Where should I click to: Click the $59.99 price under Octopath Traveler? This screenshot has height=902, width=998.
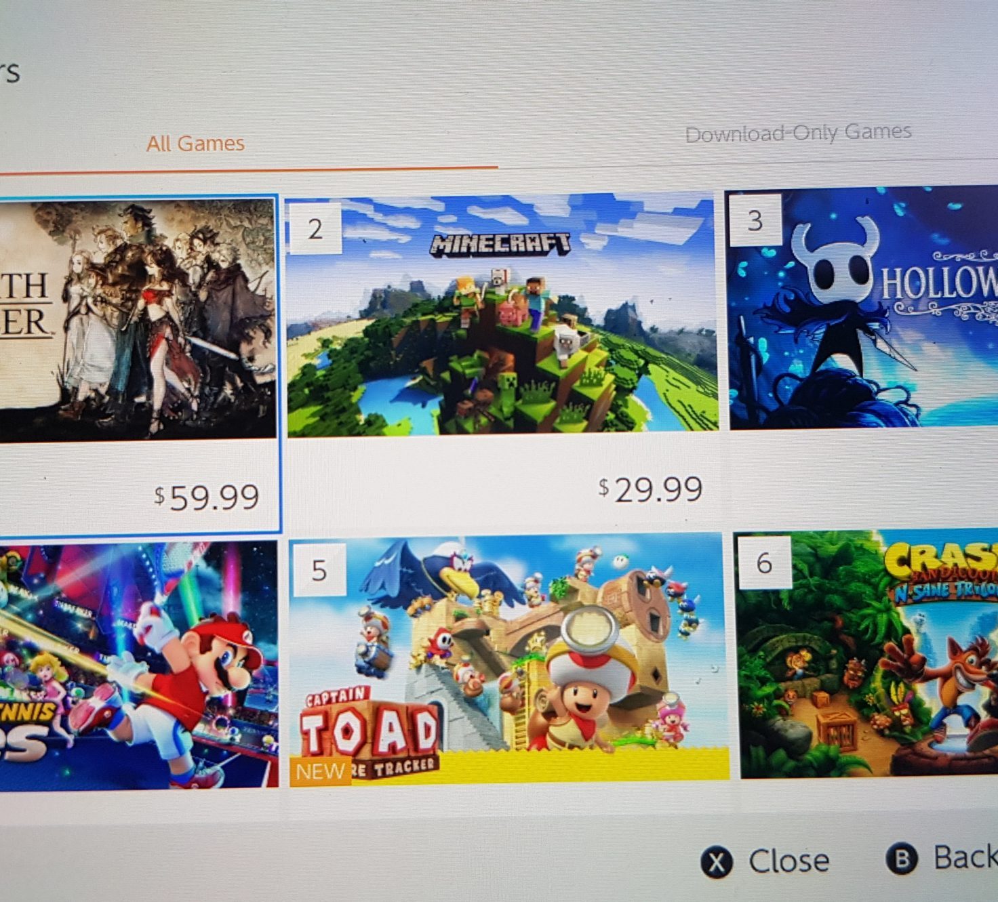(x=207, y=497)
